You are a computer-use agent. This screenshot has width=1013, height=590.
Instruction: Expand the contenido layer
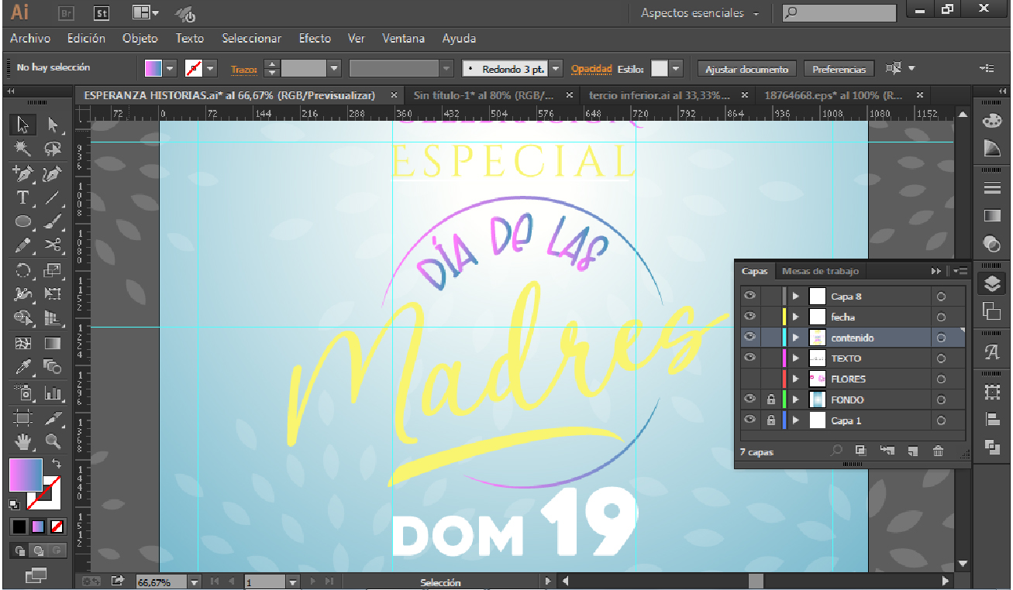[796, 338]
